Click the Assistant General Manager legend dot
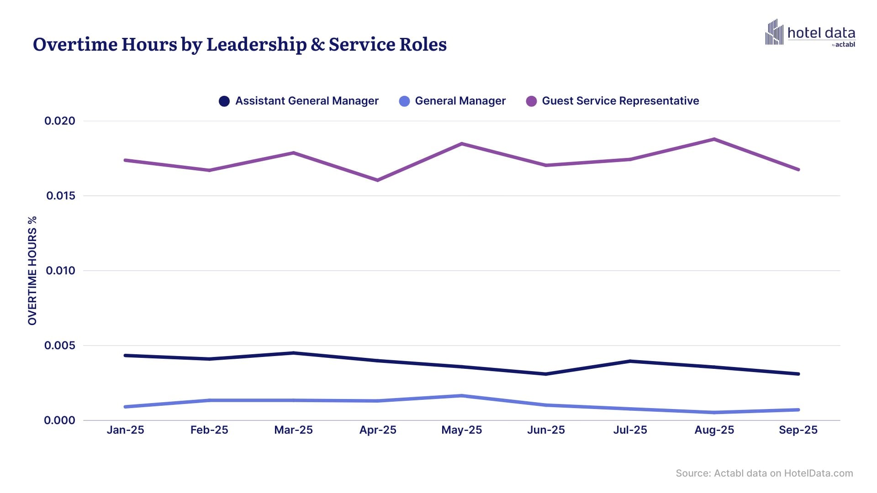This screenshot has width=877, height=493. click(224, 101)
